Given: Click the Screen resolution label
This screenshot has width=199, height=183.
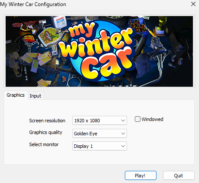Looking at the screenshot, I should point(47,121).
